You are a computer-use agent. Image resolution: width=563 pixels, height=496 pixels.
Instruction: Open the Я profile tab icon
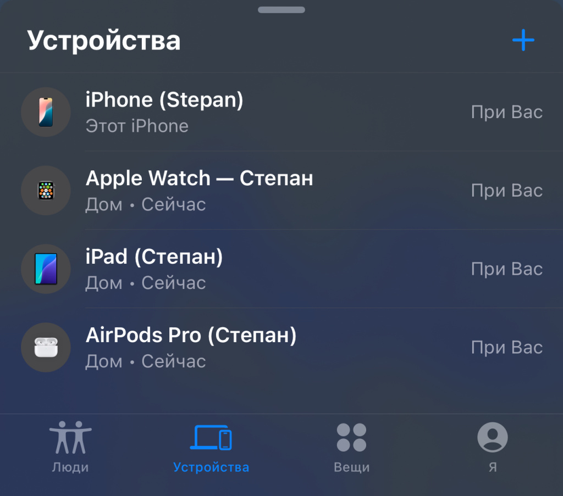[x=493, y=437]
